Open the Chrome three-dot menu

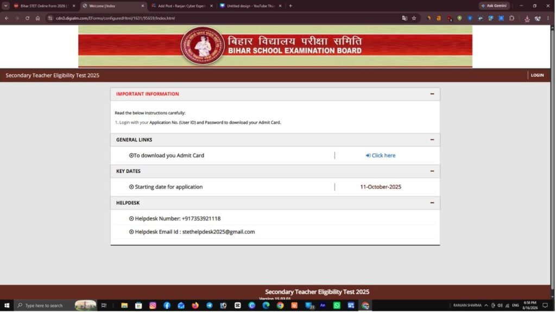pyautogui.click(x=548, y=18)
